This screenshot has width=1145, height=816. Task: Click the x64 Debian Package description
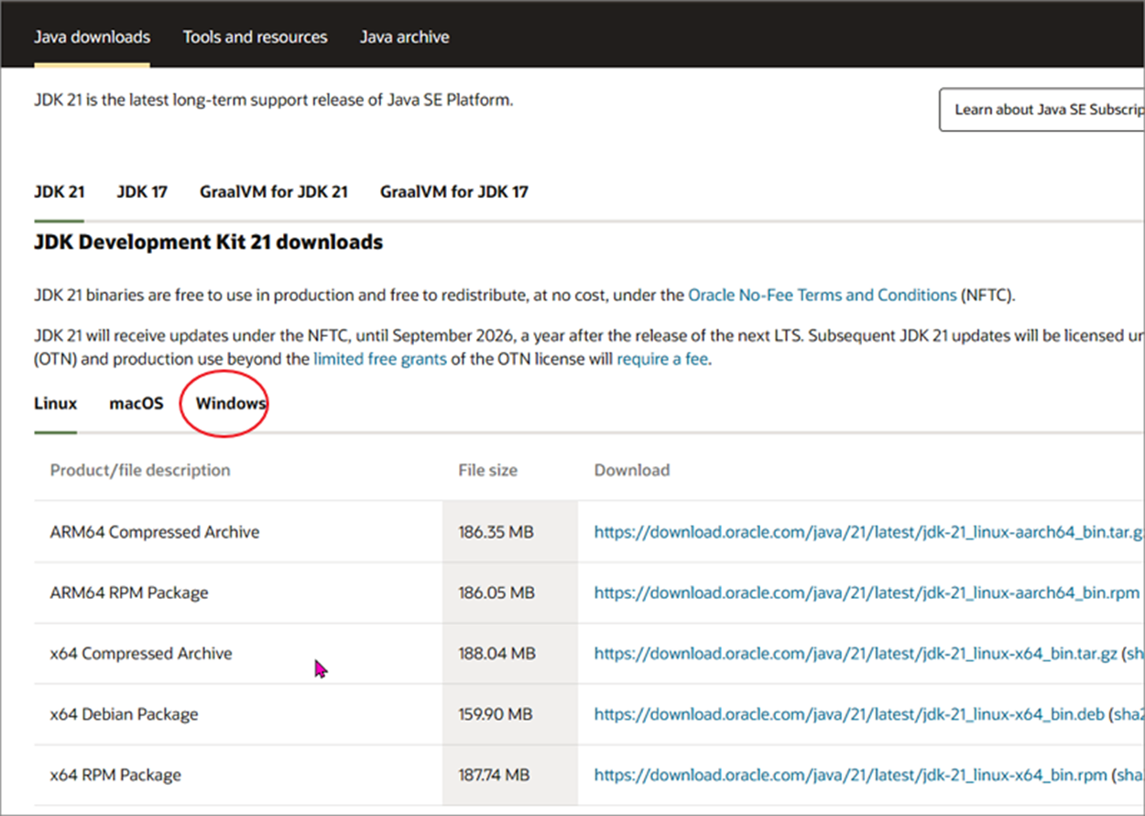point(124,714)
